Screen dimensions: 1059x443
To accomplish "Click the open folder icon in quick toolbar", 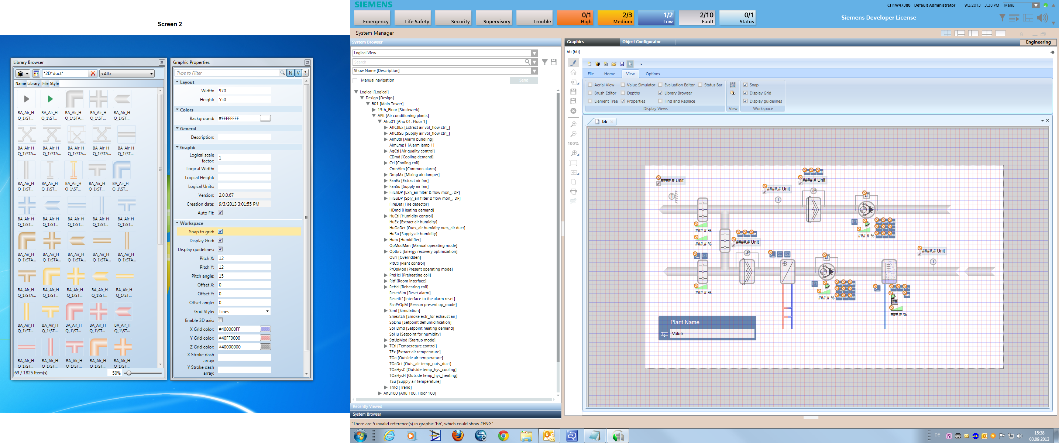I will [613, 64].
